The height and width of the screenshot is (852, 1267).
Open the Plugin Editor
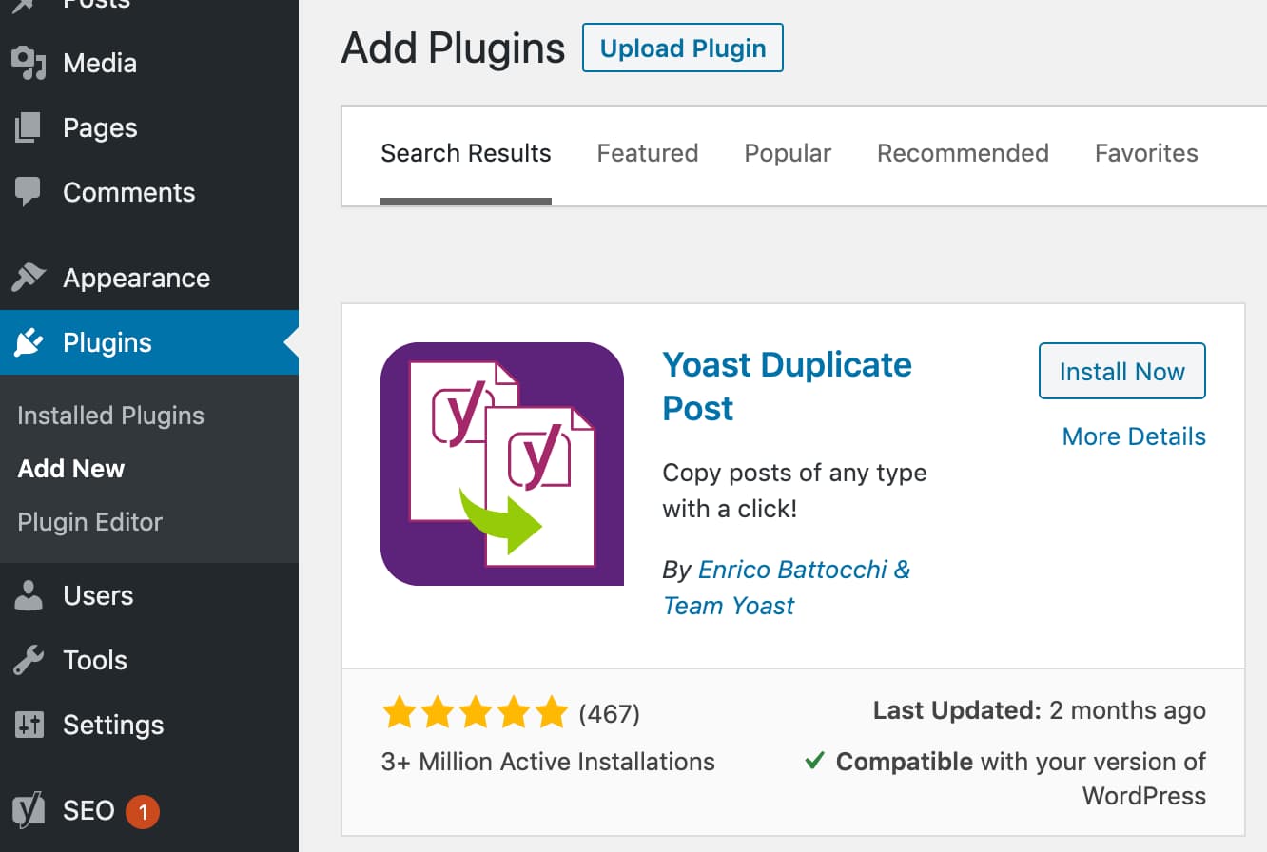point(90,522)
